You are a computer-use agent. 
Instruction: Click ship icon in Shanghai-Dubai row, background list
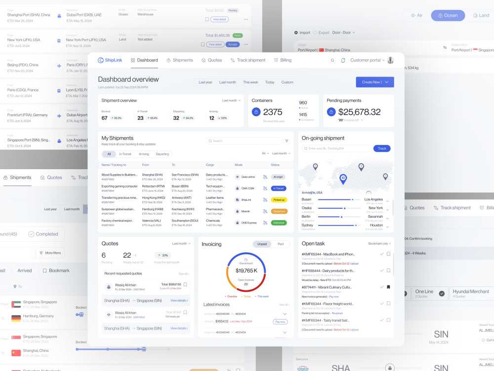pyautogui.click(x=59, y=16)
